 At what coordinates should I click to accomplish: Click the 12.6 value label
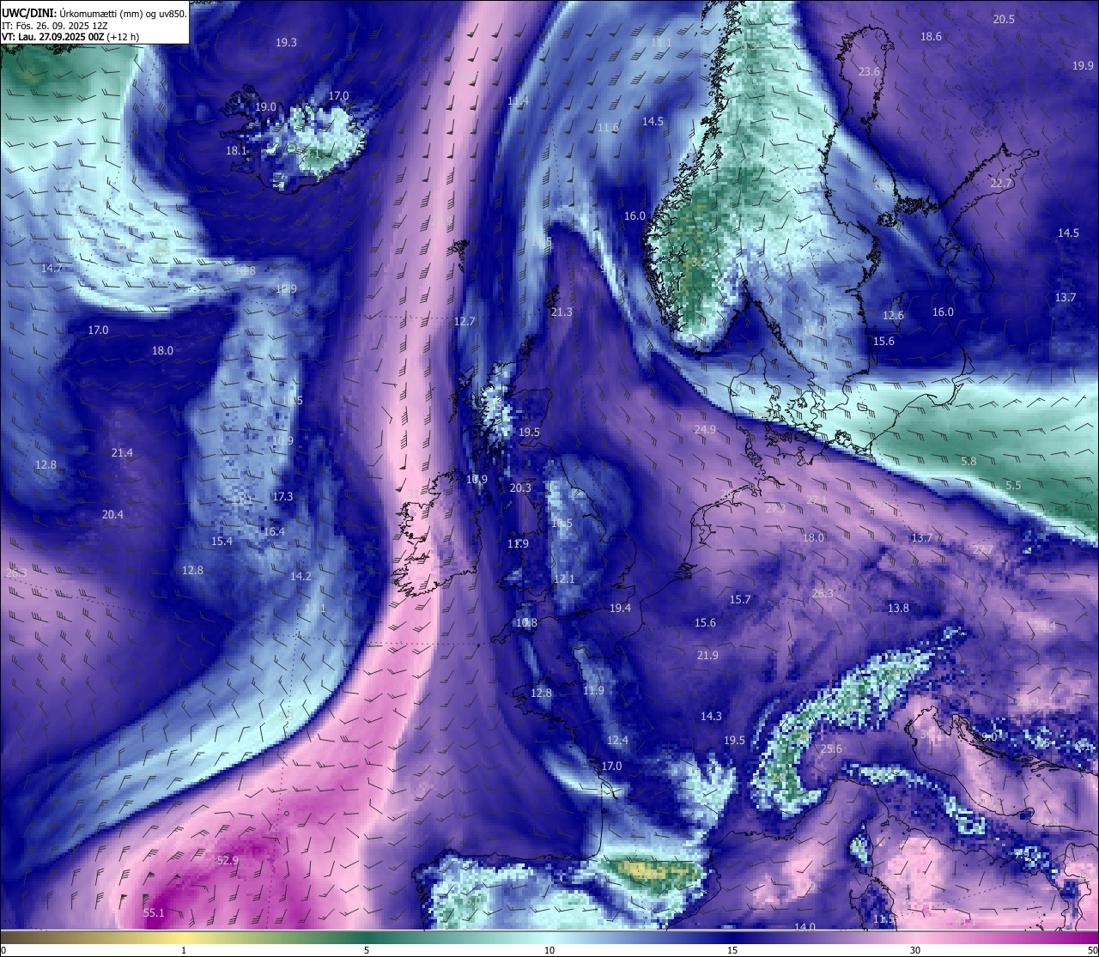pos(893,316)
